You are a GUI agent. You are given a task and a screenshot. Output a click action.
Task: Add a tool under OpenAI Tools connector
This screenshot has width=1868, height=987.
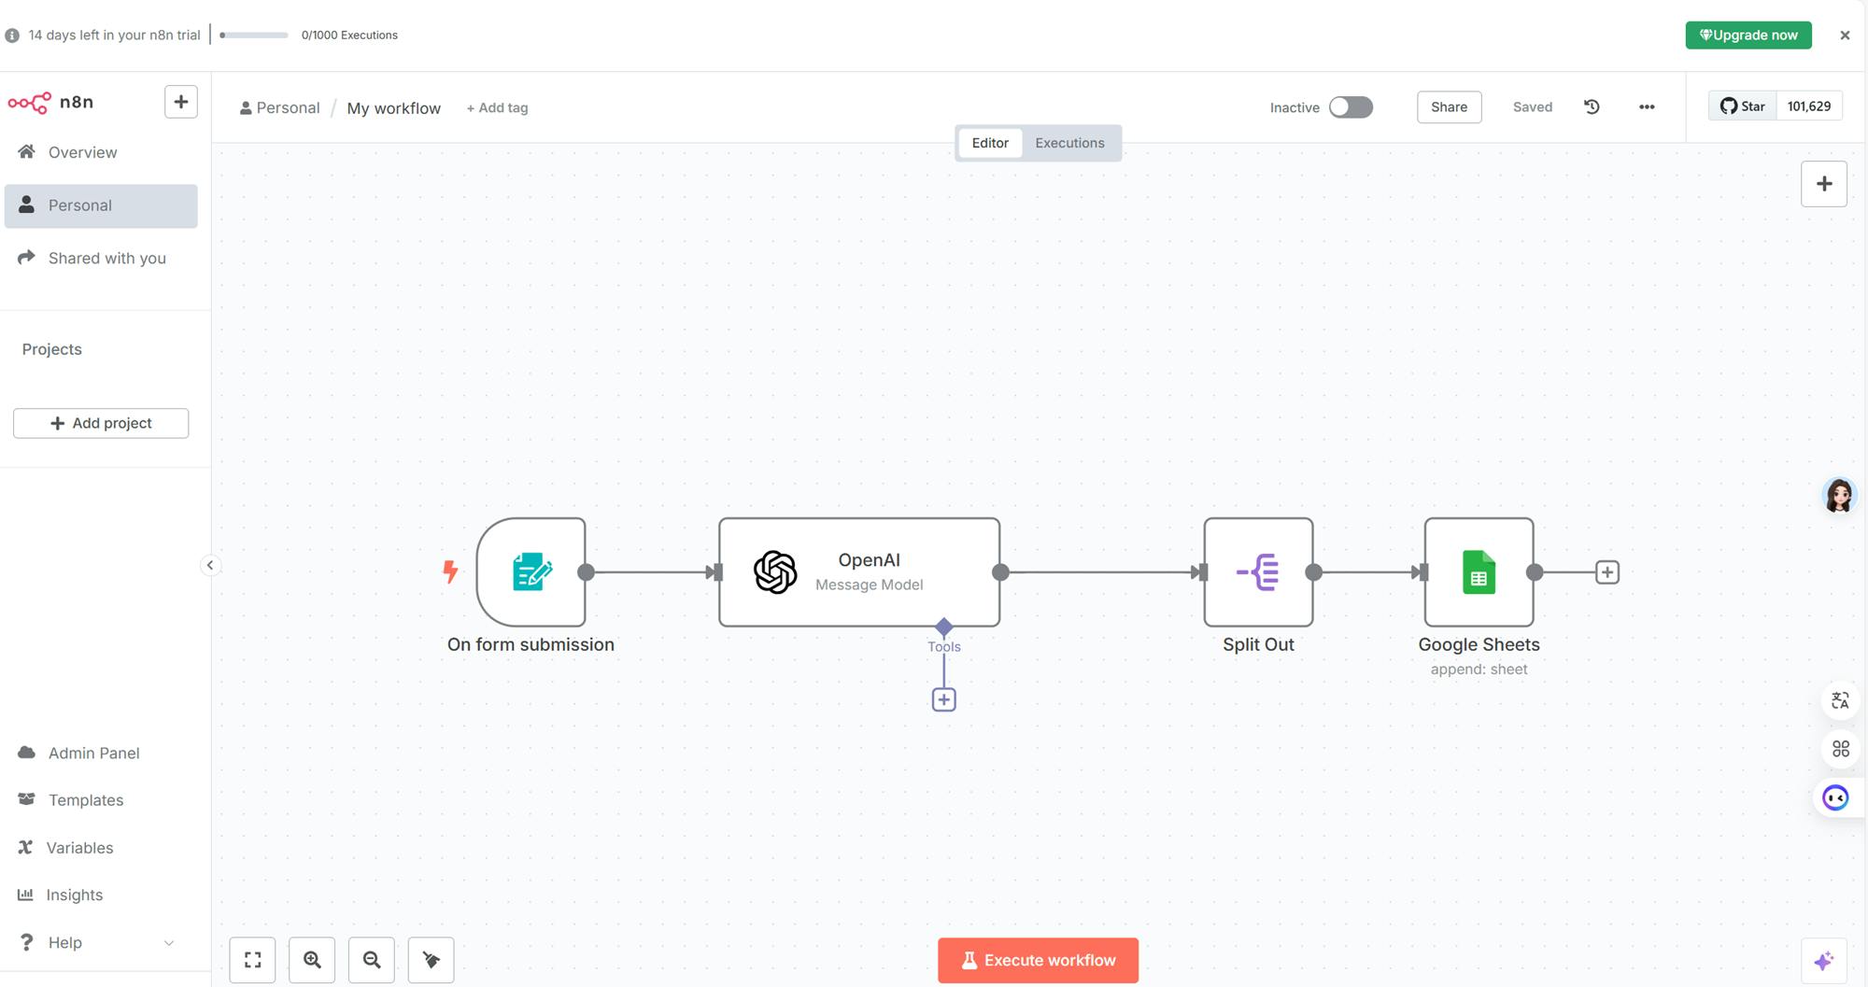point(943,699)
